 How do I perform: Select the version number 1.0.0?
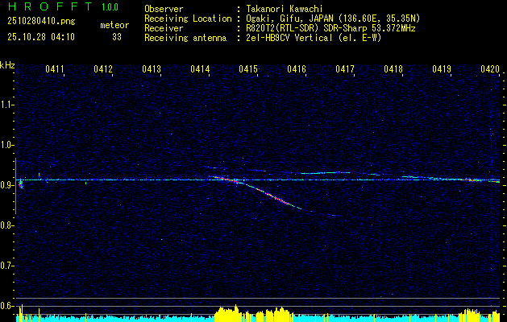click(x=110, y=7)
